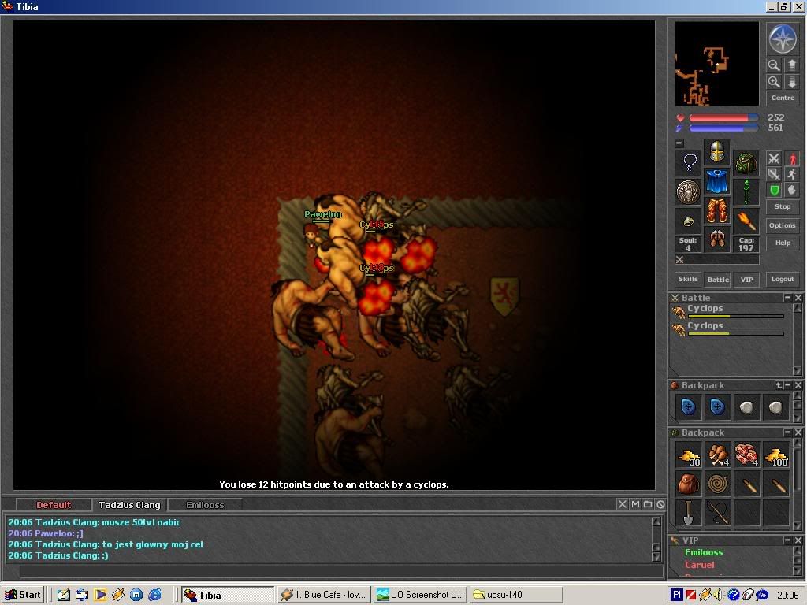Image resolution: width=807 pixels, height=605 pixels.
Task: Click the roasted meat drumsticks item
Action: point(717,455)
